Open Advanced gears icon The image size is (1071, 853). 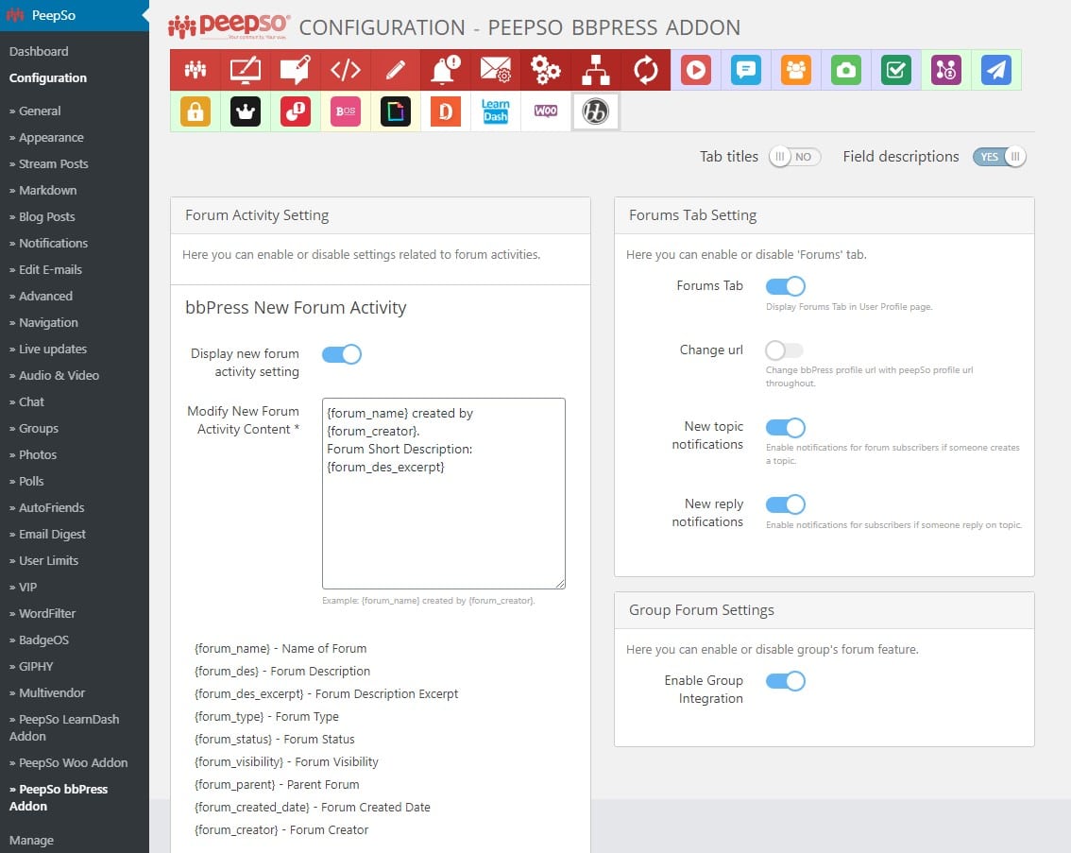(546, 70)
